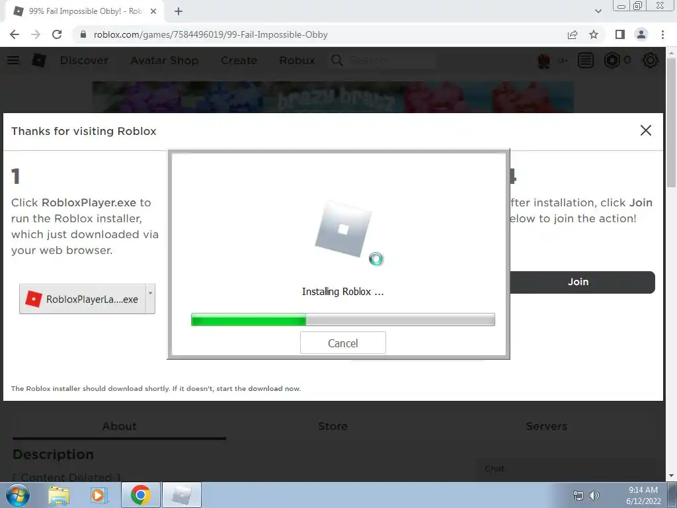Click the Chat panel at bottom right

click(x=566, y=469)
